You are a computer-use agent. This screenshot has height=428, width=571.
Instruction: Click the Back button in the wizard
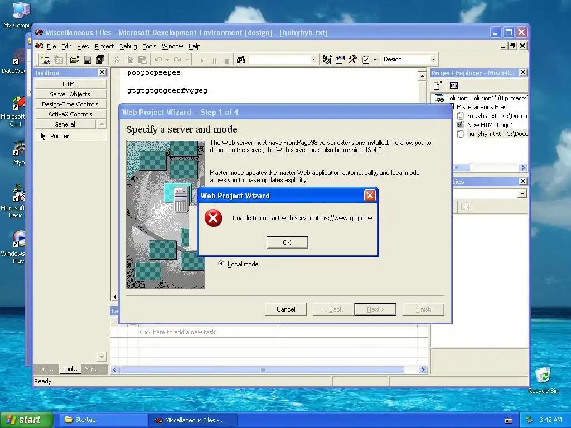click(333, 309)
